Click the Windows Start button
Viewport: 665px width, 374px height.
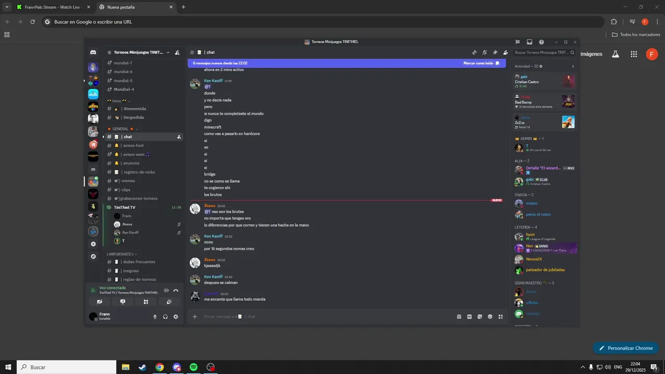(8, 367)
